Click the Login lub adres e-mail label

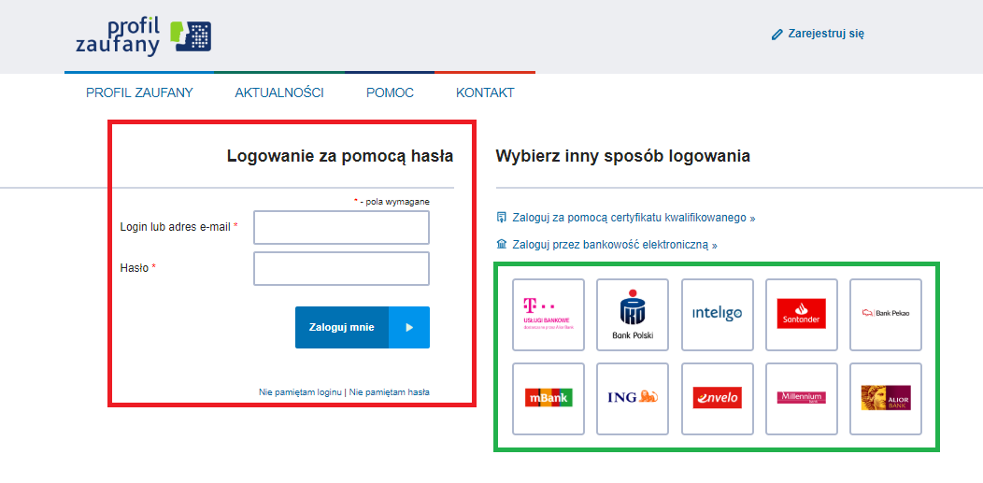coord(178,227)
